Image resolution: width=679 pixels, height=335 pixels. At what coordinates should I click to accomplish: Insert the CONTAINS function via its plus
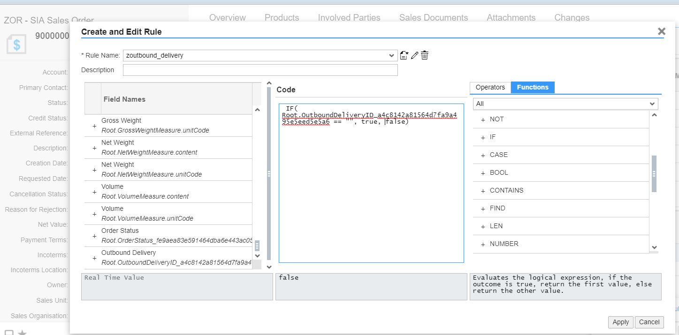(x=483, y=191)
